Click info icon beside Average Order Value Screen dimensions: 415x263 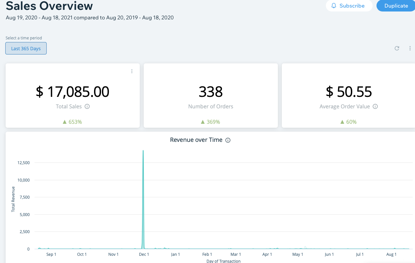coord(375,106)
